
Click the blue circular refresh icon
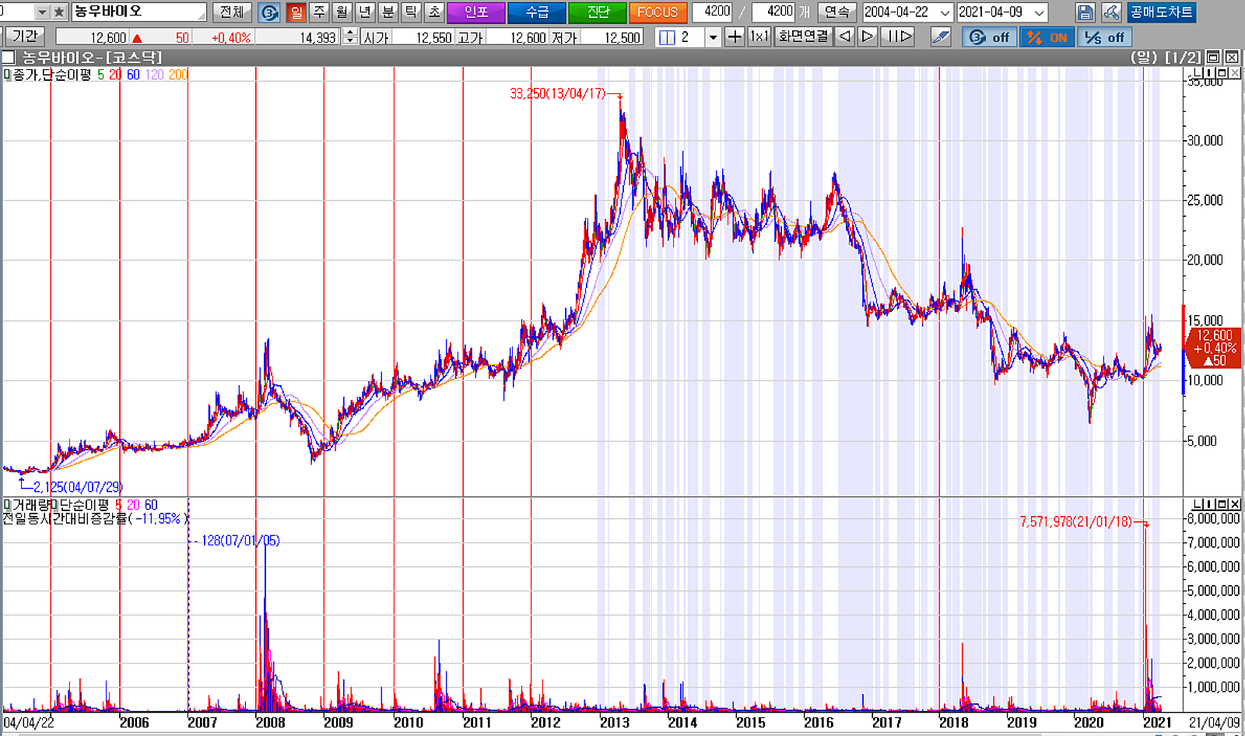tap(269, 12)
